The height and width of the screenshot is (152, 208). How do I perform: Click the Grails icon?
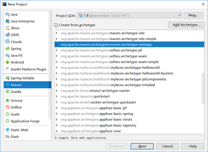8,114
